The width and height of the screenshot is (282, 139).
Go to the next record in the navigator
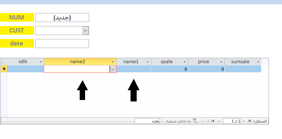(219, 121)
